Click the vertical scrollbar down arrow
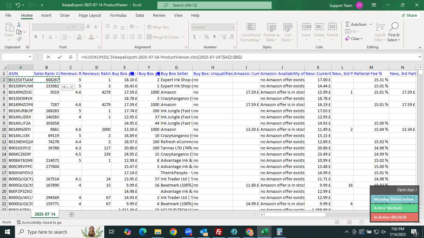 (x=421, y=208)
